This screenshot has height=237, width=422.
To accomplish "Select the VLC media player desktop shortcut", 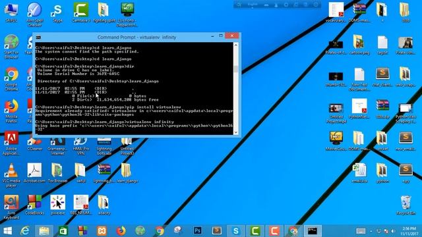I will click(11, 175).
